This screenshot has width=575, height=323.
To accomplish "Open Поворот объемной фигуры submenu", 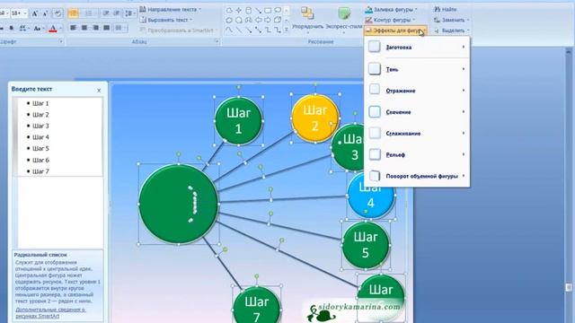I will coord(417,176).
